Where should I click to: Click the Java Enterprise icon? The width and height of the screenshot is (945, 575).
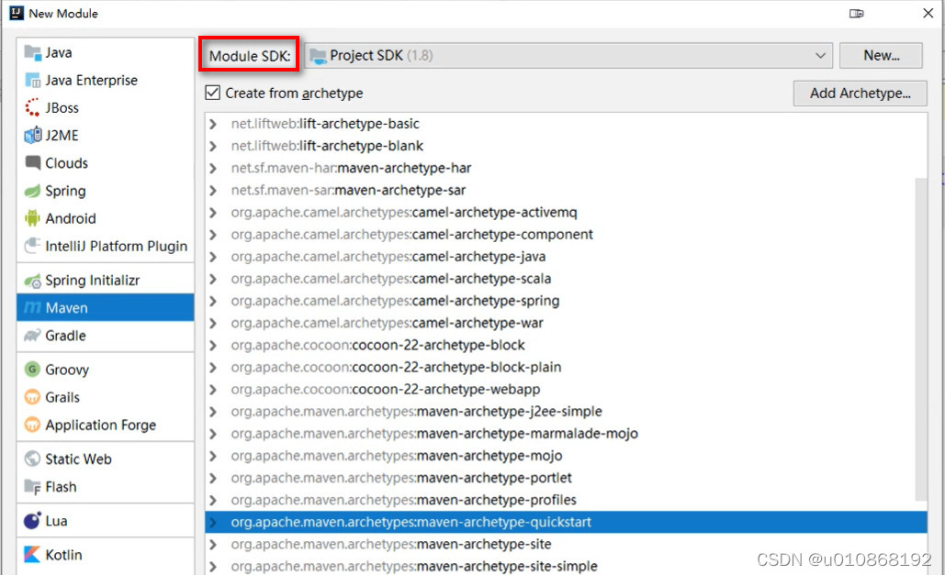click(32, 80)
